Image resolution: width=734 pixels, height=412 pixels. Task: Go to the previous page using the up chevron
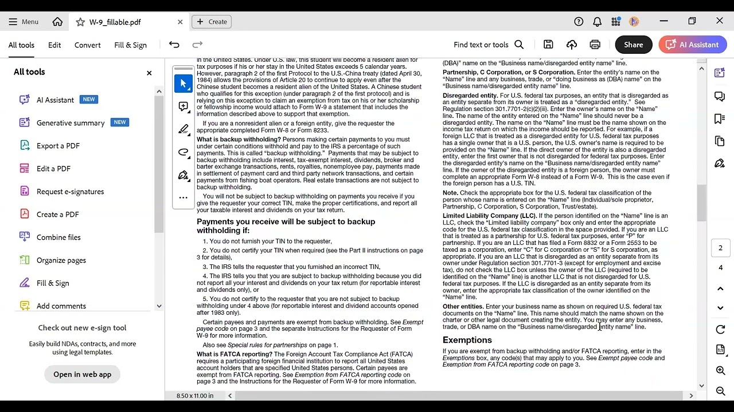[721, 289]
